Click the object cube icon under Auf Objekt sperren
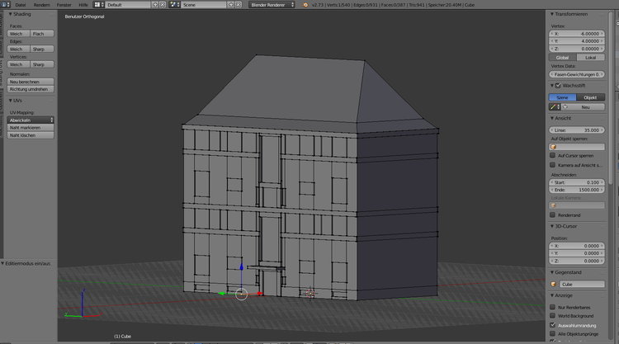 click(x=554, y=147)
